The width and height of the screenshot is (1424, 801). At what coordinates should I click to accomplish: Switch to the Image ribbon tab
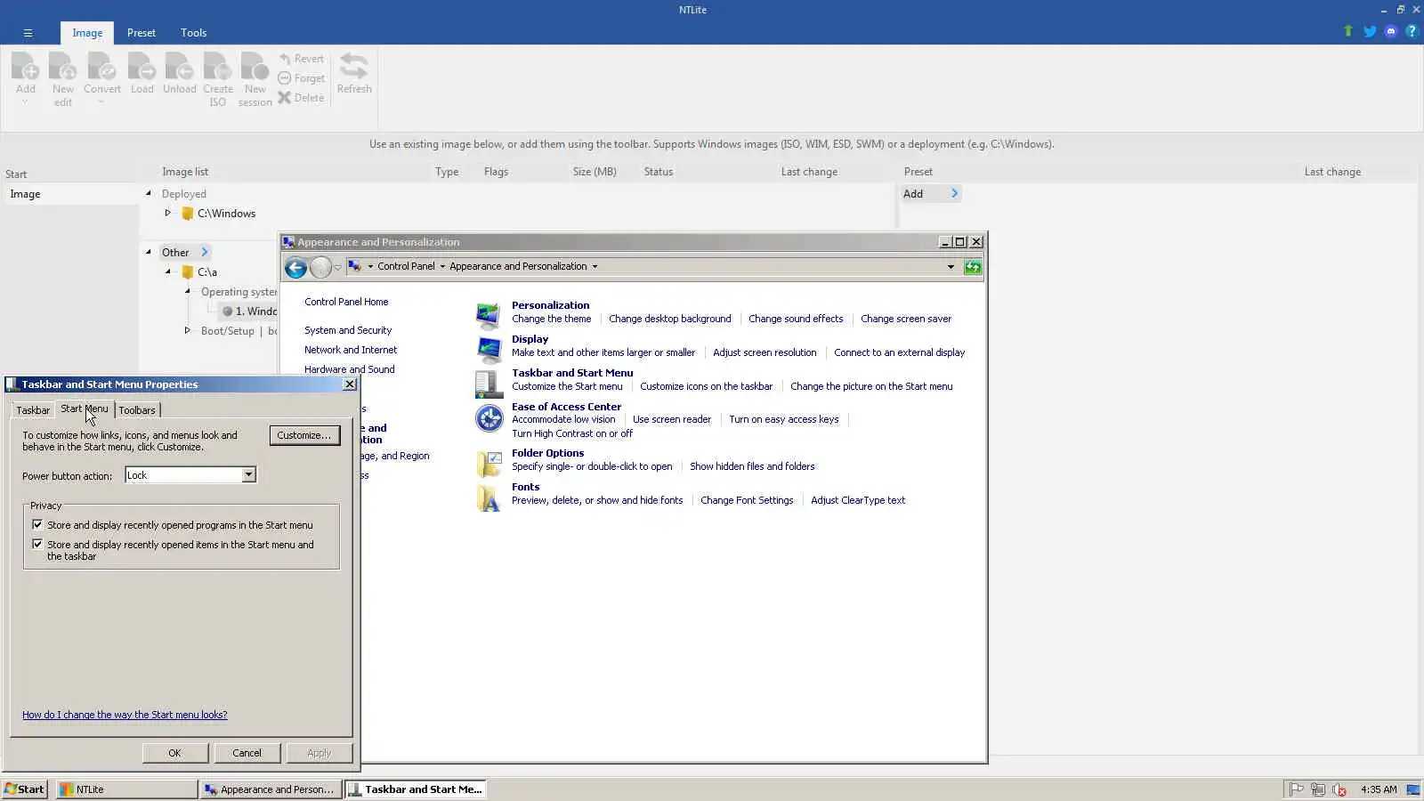pyautogui.click(x=87, y=33)
